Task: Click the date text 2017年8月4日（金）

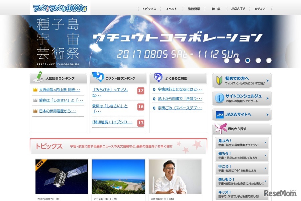Action: (x=106, y=199)
